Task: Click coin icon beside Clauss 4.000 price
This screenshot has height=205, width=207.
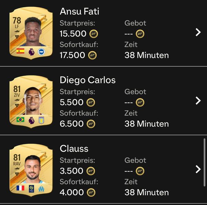Action: coord(91,192)
